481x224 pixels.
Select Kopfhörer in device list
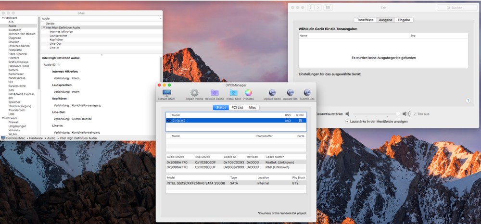[57, 39]
